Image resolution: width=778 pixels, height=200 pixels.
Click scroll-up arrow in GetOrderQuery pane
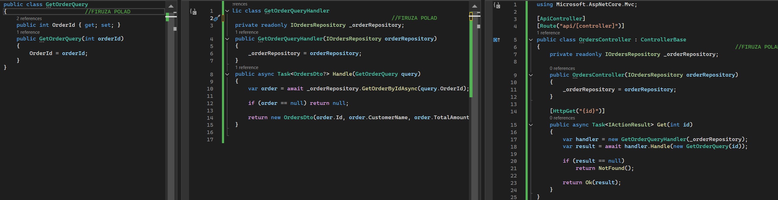point(171,6)
